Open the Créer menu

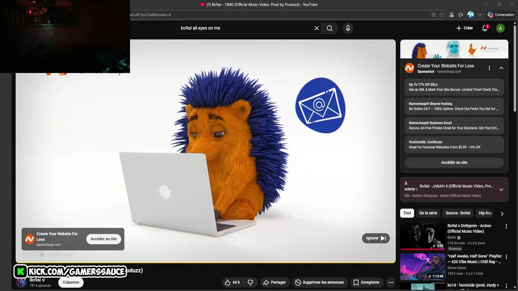(x=465, y=28)
